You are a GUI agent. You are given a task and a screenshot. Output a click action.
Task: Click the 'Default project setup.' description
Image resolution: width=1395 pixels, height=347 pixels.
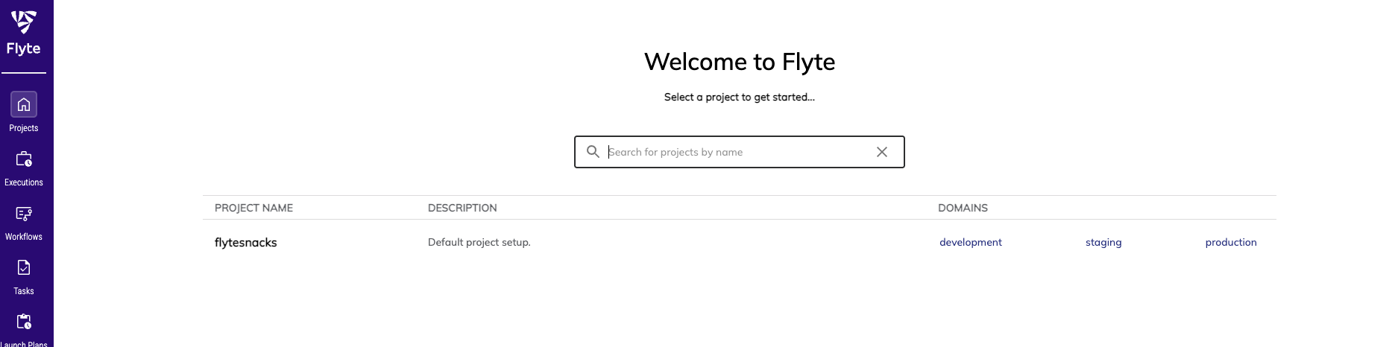479,243
